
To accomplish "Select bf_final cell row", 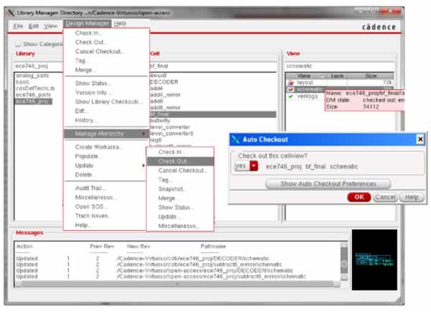I will [x=213, y=114].
